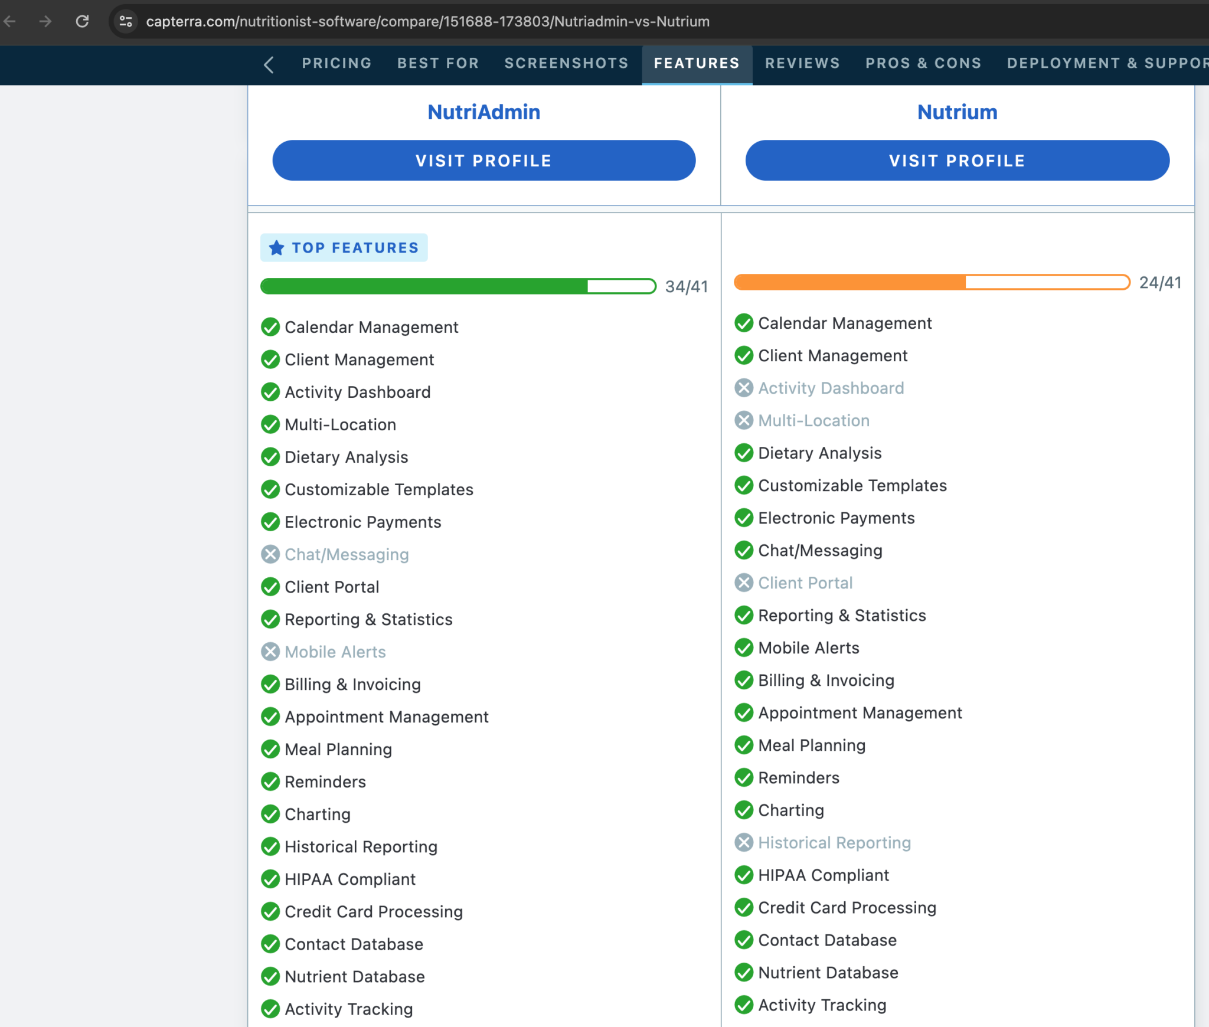1209x1027 pixels.
Task: Click the checkmark beside Calendar Management for NutriAdmin
Action: [x=271, y=327]
